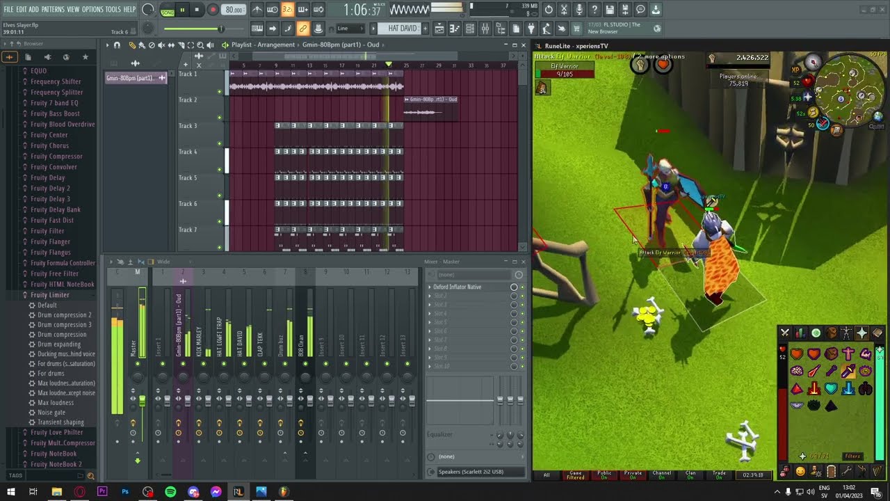Viewport: 890px width, 501px height.
Task: Click the render/export icon in toolbar
Action: click(x=625, y=10)
